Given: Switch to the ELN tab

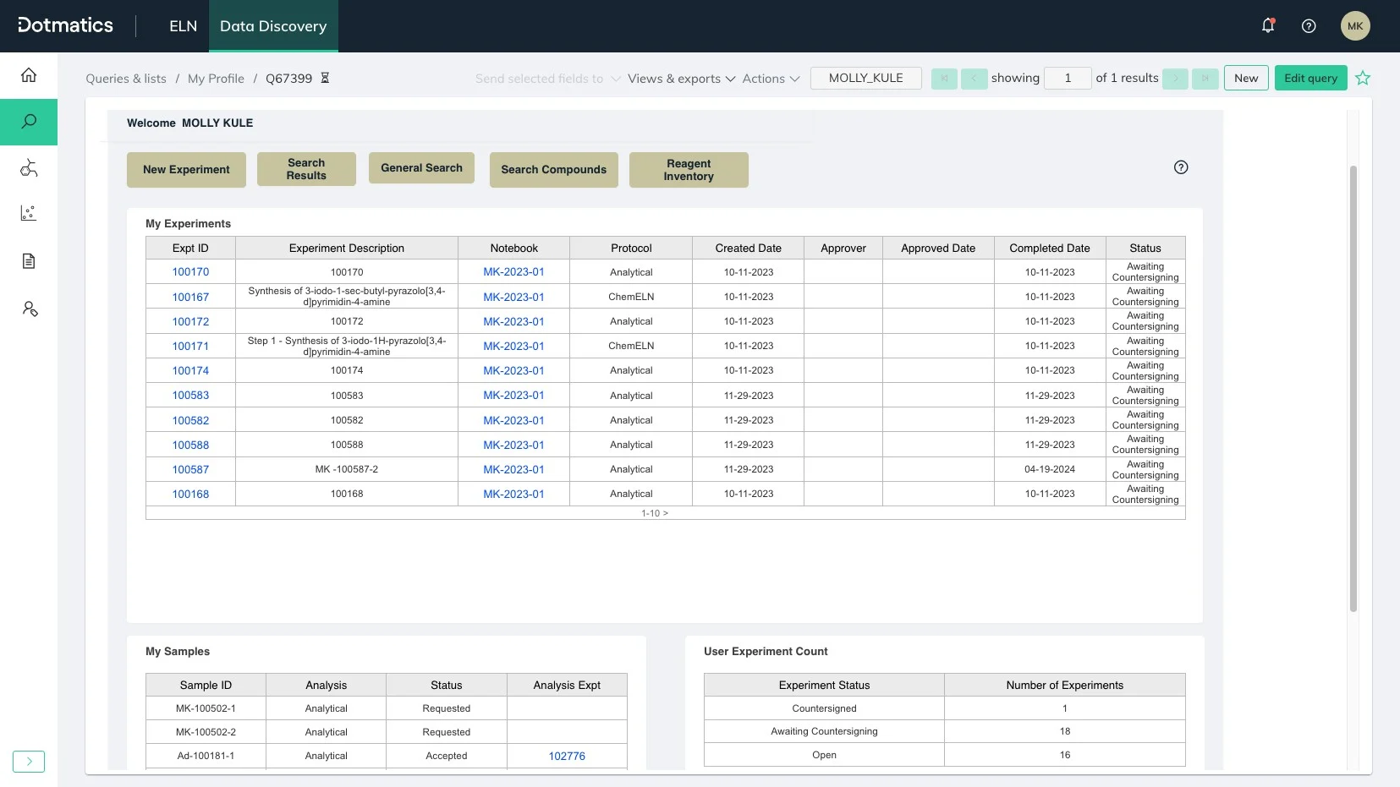Looking at the screenshot, I should coord(183,26).
